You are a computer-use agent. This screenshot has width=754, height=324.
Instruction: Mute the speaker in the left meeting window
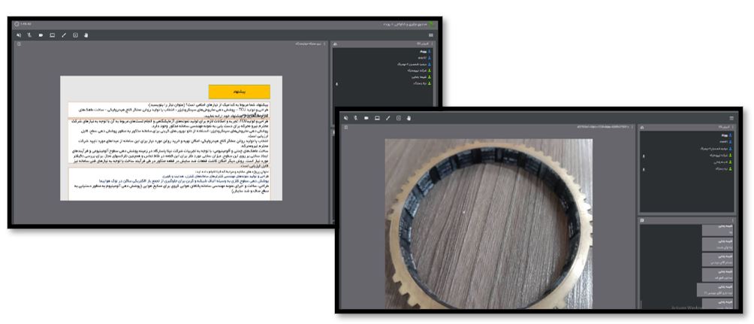coord(19,35)
